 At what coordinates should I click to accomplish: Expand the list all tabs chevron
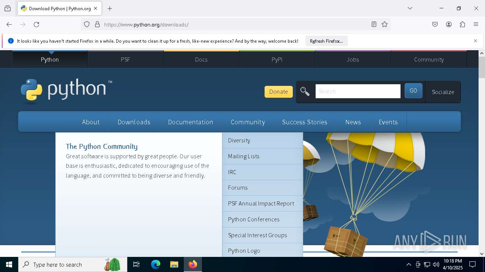click(x=410, y=8)
